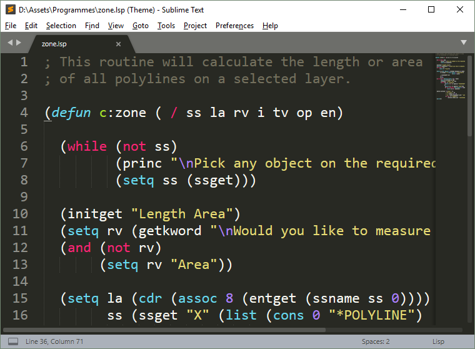Open the Lisp syntax selector
This screenshot has height=349, width=475.
click(x=438, y=341)
